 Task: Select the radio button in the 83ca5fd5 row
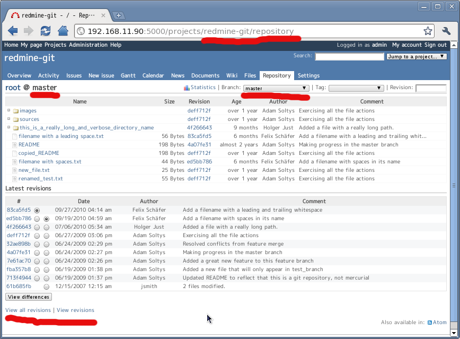pos(37,210)
